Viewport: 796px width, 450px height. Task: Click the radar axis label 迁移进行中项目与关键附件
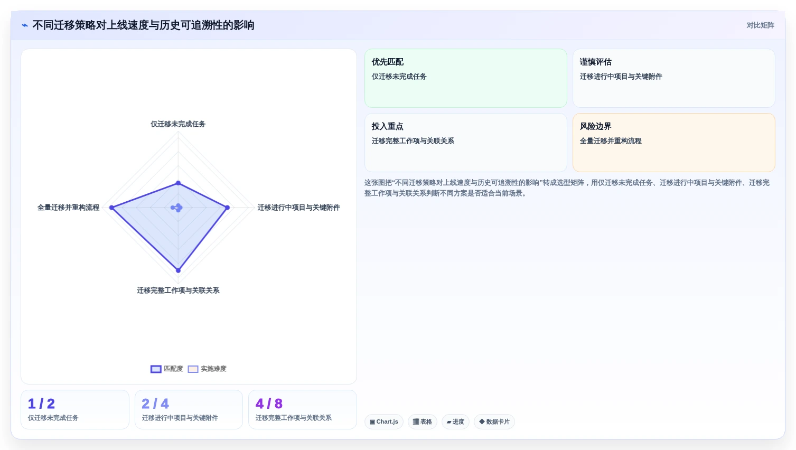[x=298, y=208]
